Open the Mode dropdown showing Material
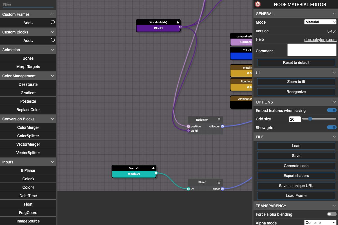The height and width of the screenshot is (225, 338). click(320, 22)
